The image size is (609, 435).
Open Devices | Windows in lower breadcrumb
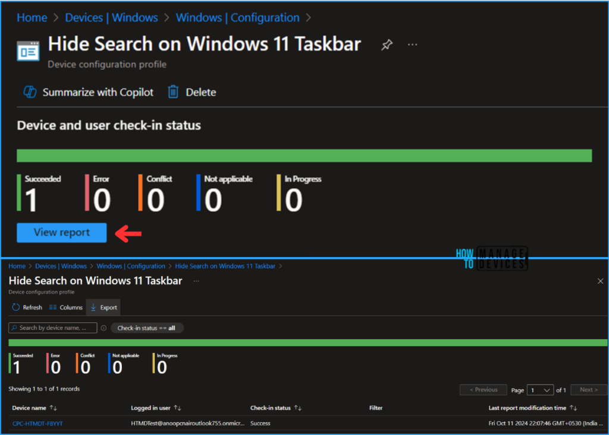pyautogui.click(x=61, y=266)
